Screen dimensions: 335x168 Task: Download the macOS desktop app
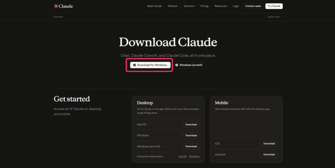191,124
